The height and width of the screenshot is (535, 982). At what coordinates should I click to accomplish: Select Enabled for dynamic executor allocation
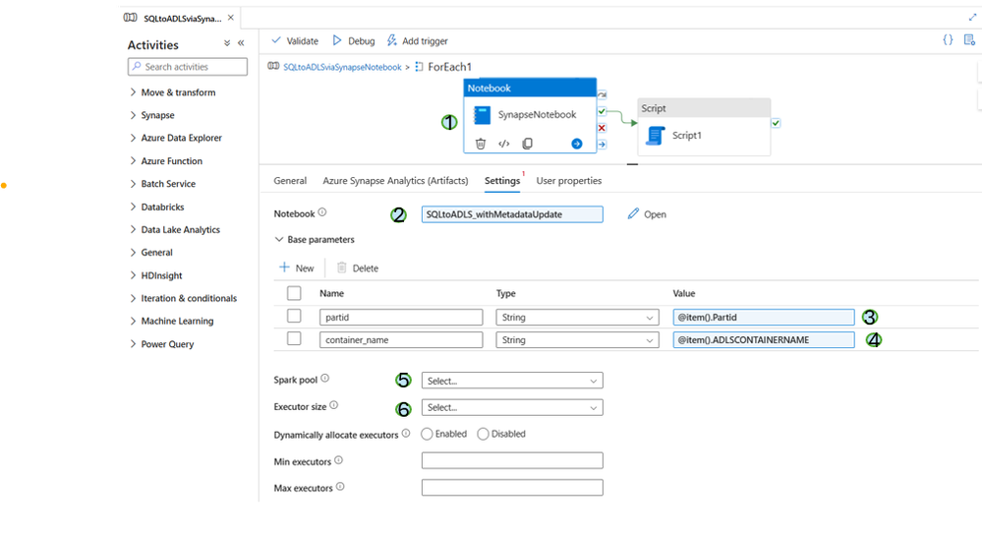tap(427, 434)
